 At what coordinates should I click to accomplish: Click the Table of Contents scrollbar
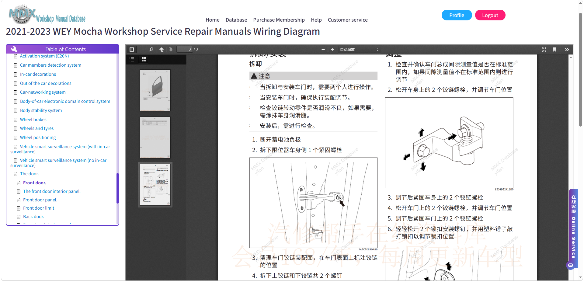pos(118,188)
